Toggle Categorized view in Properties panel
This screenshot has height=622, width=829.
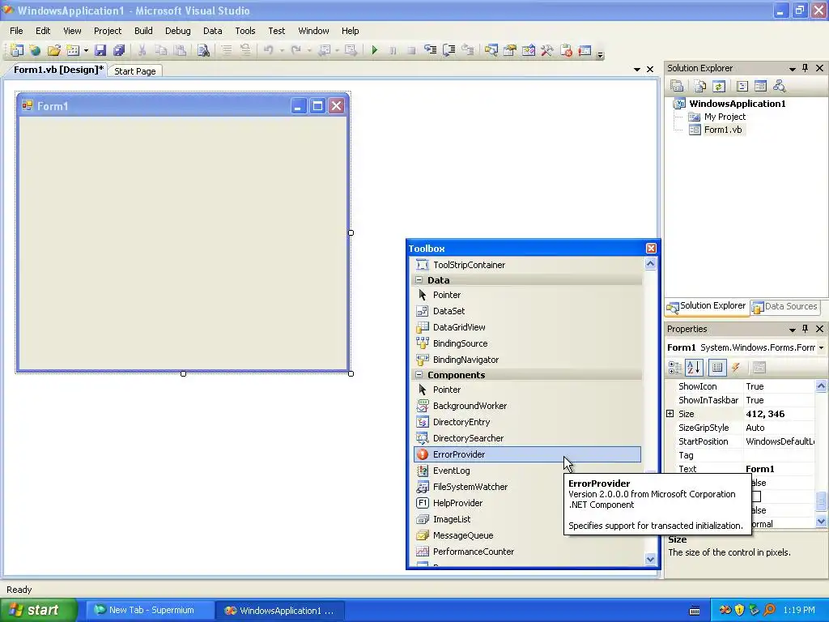tap(675, 367)
